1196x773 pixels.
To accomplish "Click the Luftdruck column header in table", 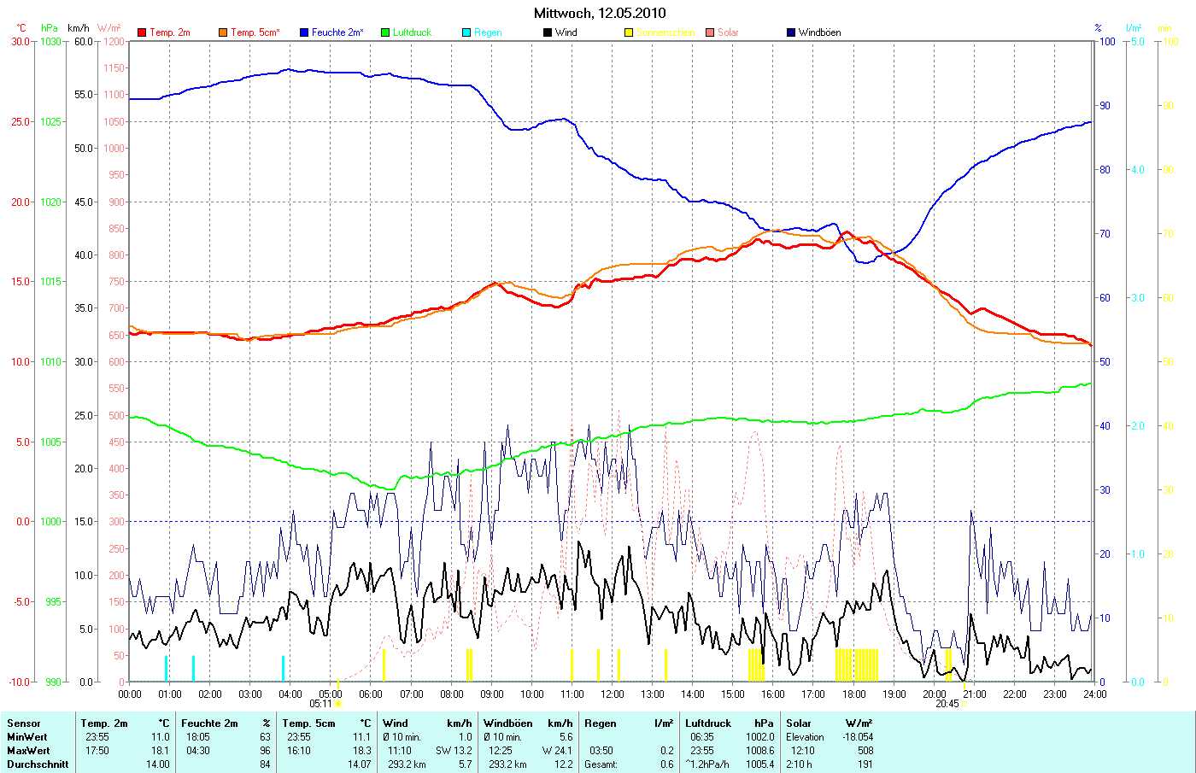I will click(708, 723).
